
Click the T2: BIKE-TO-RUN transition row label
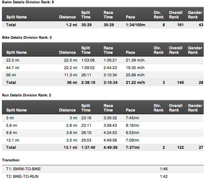coord(22,176)
